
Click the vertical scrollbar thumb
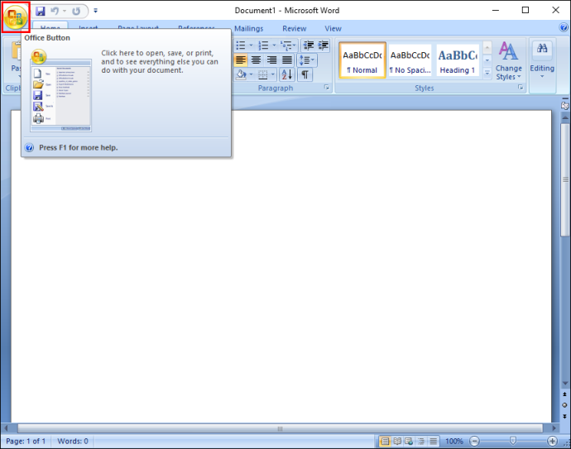565,179
